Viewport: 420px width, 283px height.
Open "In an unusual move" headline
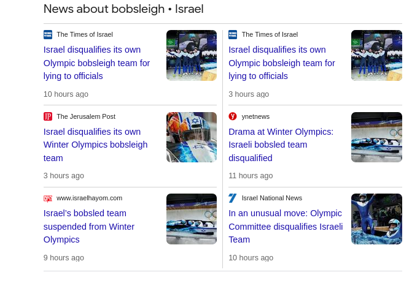[x=285, y=227]
